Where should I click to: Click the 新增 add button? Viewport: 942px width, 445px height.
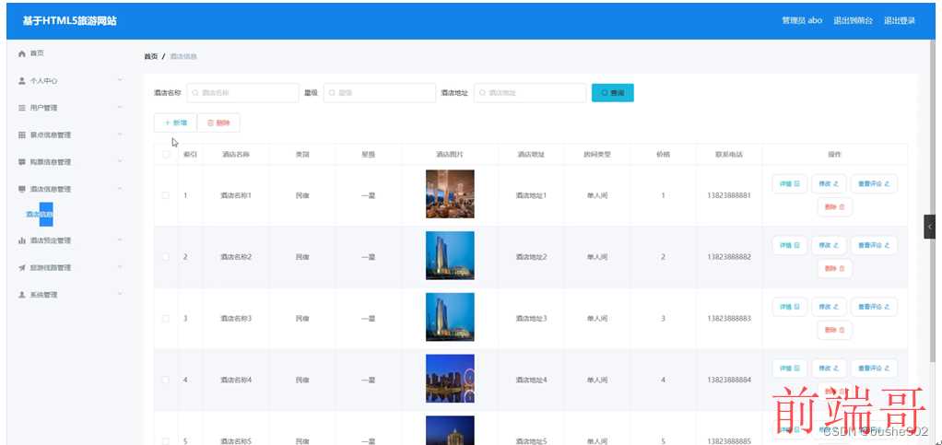(x=175, y=123)
